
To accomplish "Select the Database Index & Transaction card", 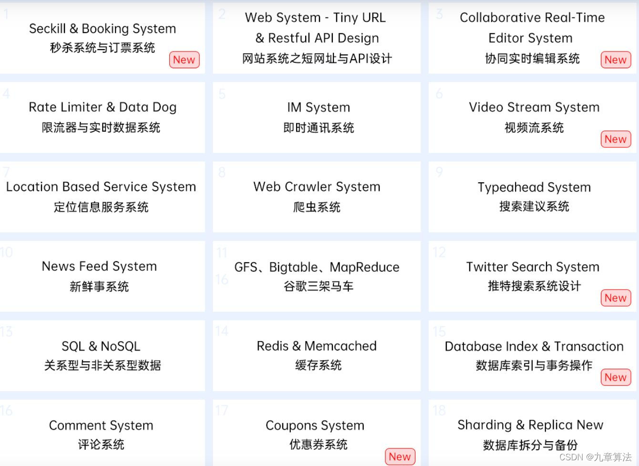I will [x=532, y=356].
